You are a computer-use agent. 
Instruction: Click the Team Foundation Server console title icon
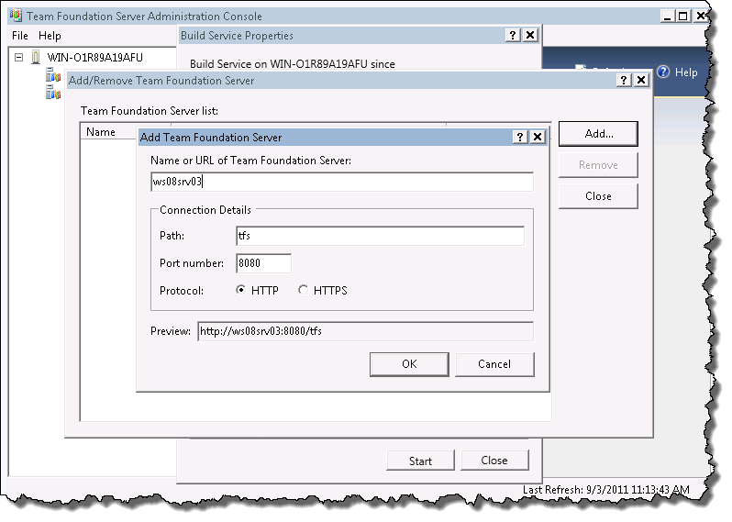(x=16, y=16)
